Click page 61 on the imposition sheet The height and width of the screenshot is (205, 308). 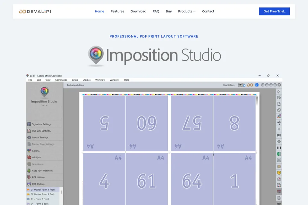point(147,179)
